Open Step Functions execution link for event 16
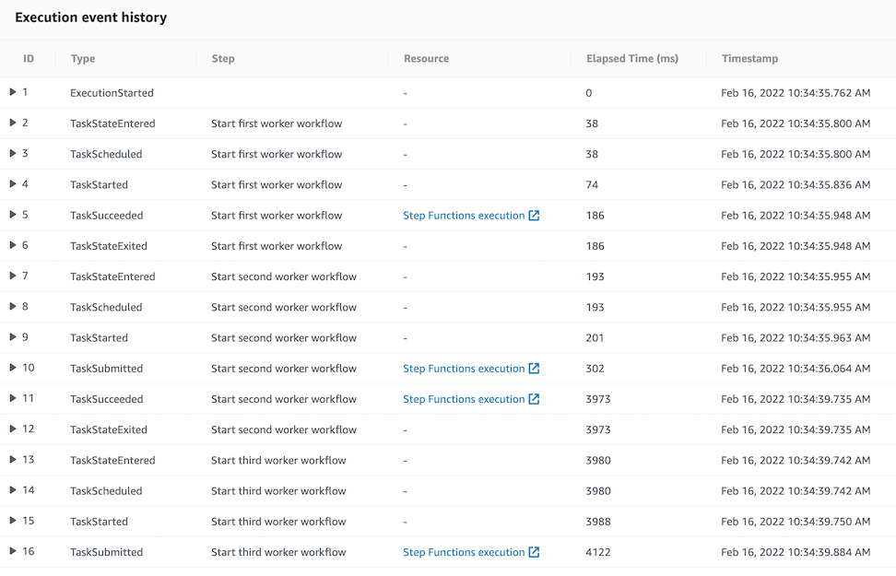The width and height of the screenshot is (896, 576). pos(464,552)
